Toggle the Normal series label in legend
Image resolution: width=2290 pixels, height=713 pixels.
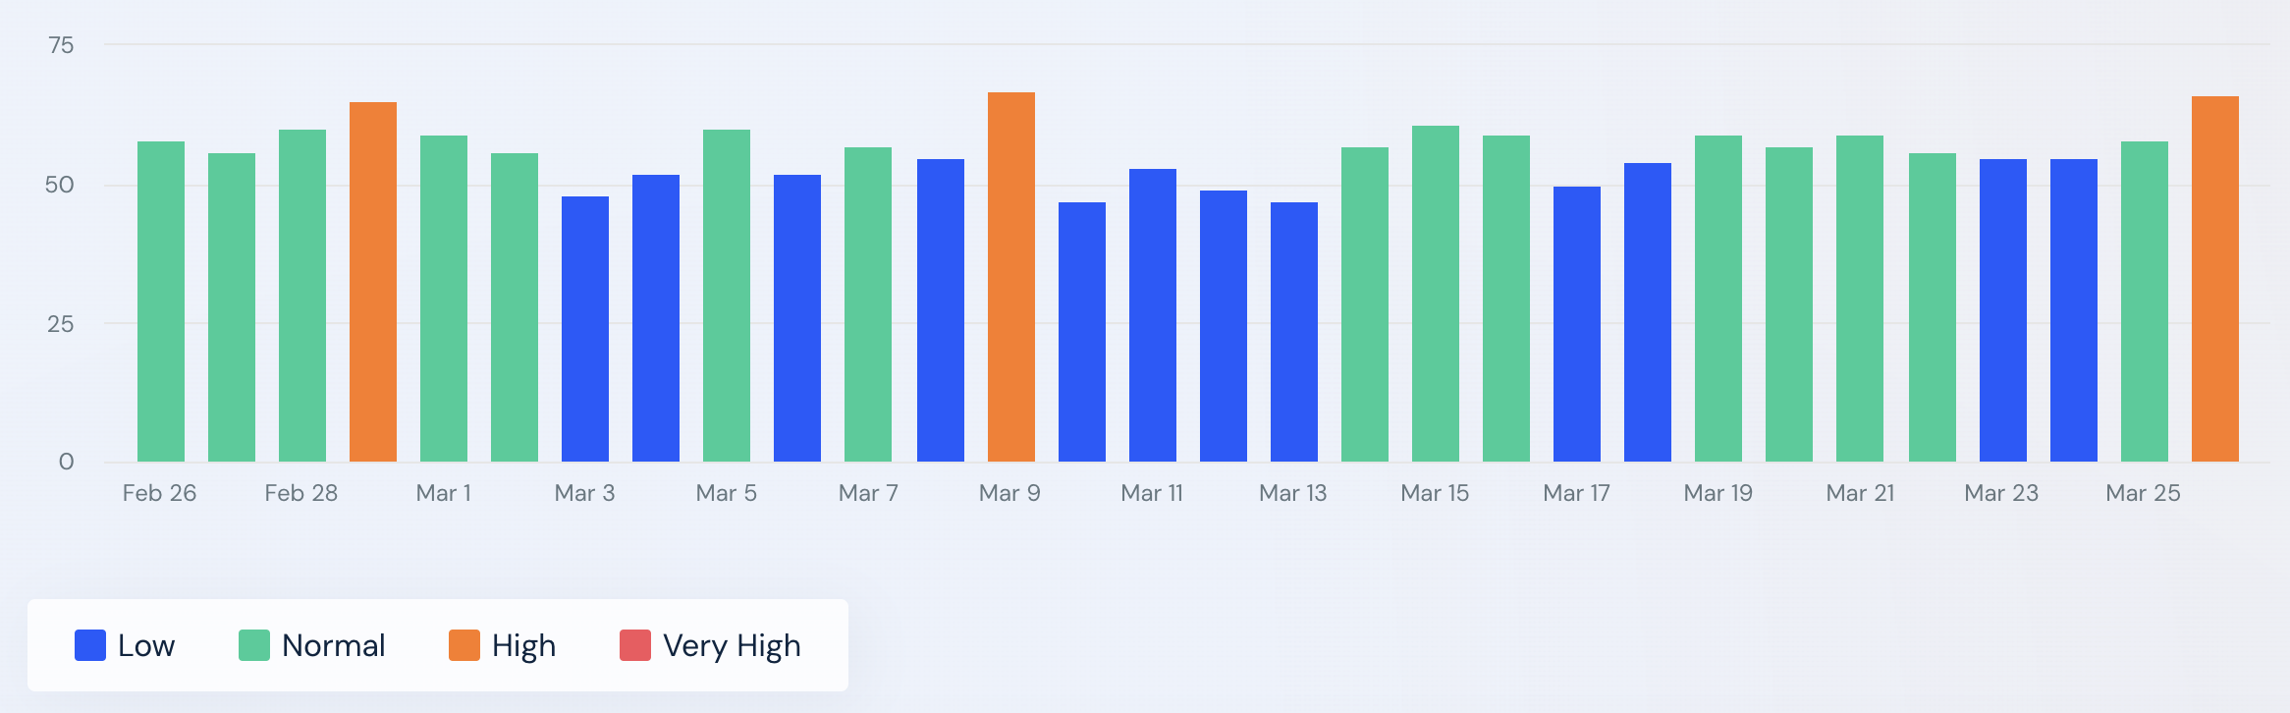pyautogui.click(x=333, y=645)
